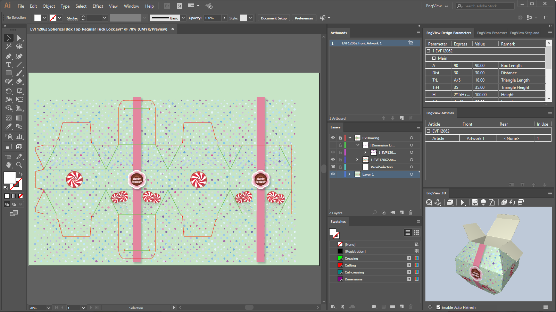The height and width of the screenshot is (312, 556).
Task: Select the Rotate tool
Action: [9, 91]
